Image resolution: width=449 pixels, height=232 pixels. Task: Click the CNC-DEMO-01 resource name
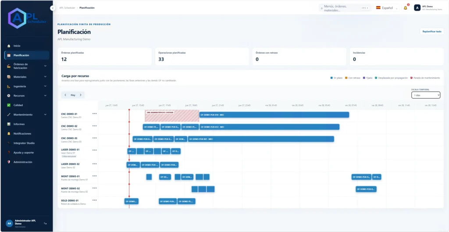pyautogui.click(x=69, y=114)
